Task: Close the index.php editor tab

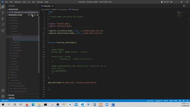Action: (x=53, y=6)
